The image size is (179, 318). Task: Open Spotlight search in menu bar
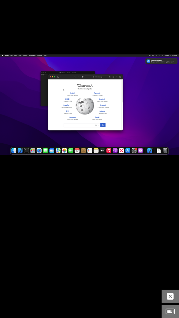[160, 55]
